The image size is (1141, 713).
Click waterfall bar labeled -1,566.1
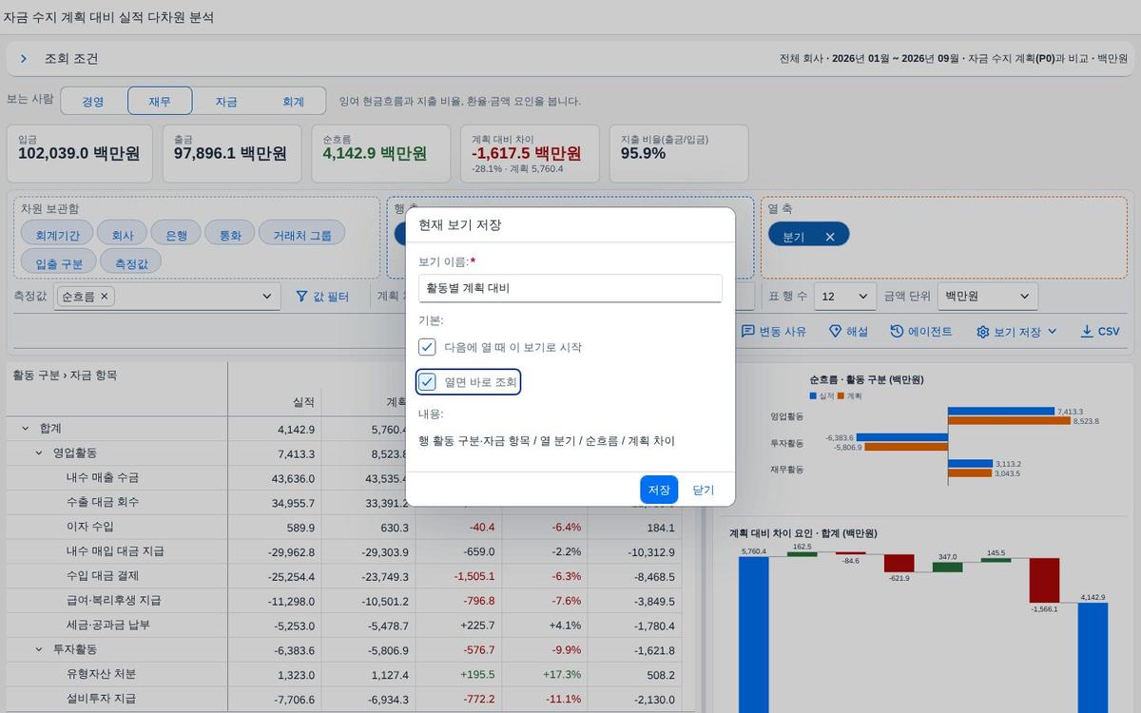click(1044, 580)
